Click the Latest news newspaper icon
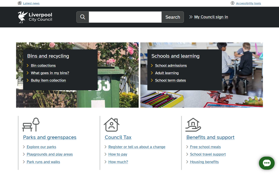Viewport: 279px width, 174px height. (x=20, y=3)
